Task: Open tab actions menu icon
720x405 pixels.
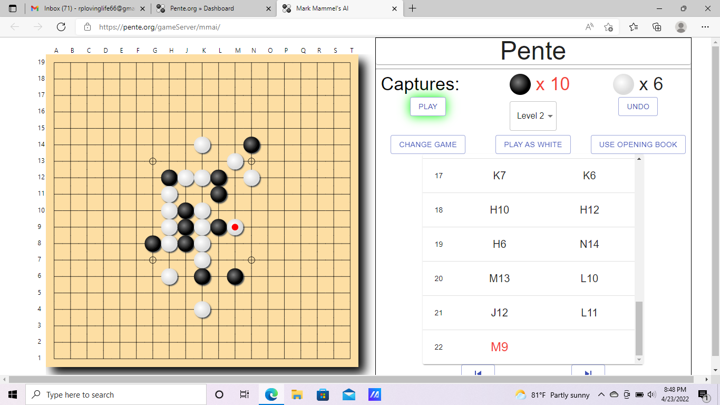Action: point(13,8)
